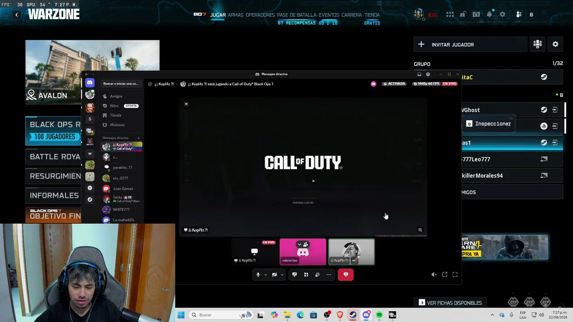The image size is (573, 322).
Task: Open the Call of Duty server icon in Discord
Action: click(x=90, y=131)
